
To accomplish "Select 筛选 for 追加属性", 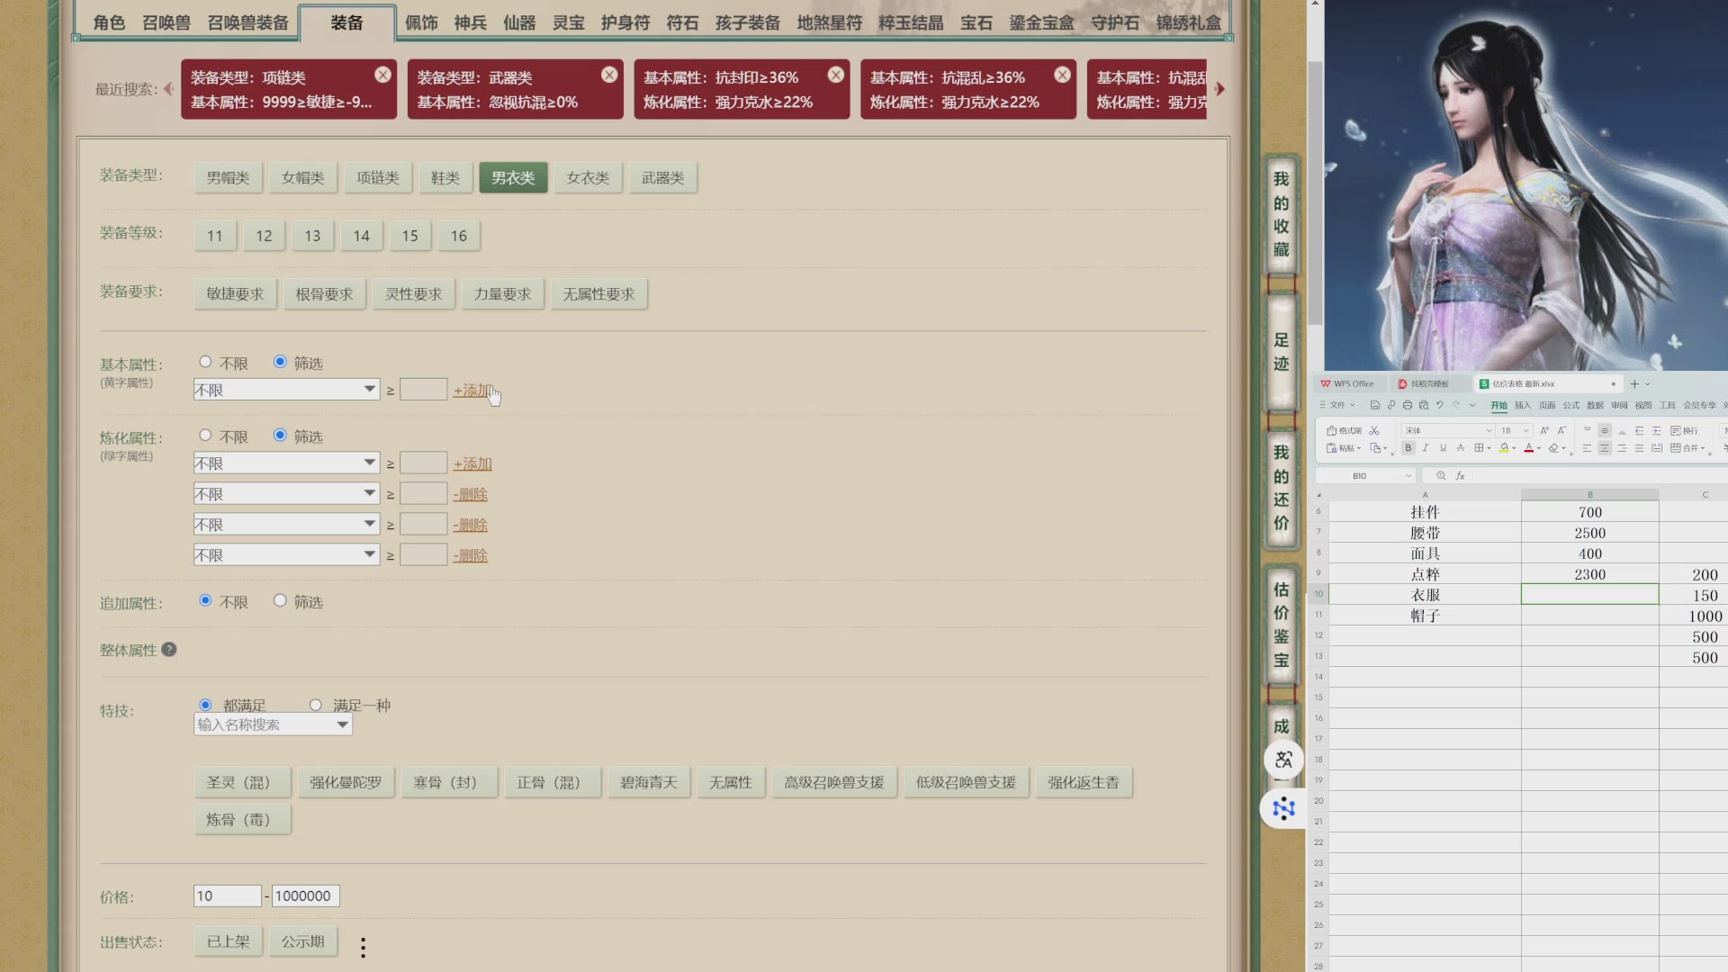I will [x=280, y=600].
